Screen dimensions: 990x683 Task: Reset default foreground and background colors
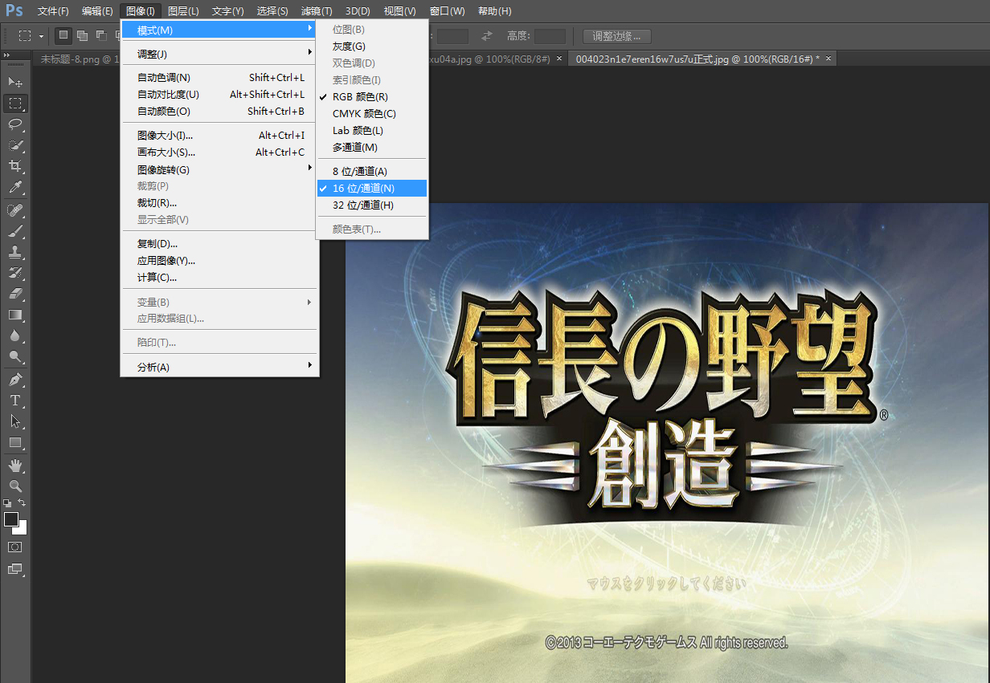pyautogui.click(x=7, y=502)
